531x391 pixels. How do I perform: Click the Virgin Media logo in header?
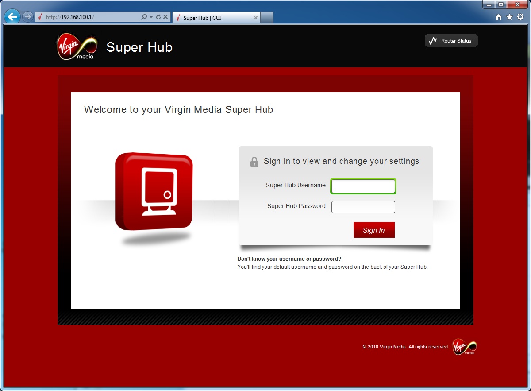[77, 47]
